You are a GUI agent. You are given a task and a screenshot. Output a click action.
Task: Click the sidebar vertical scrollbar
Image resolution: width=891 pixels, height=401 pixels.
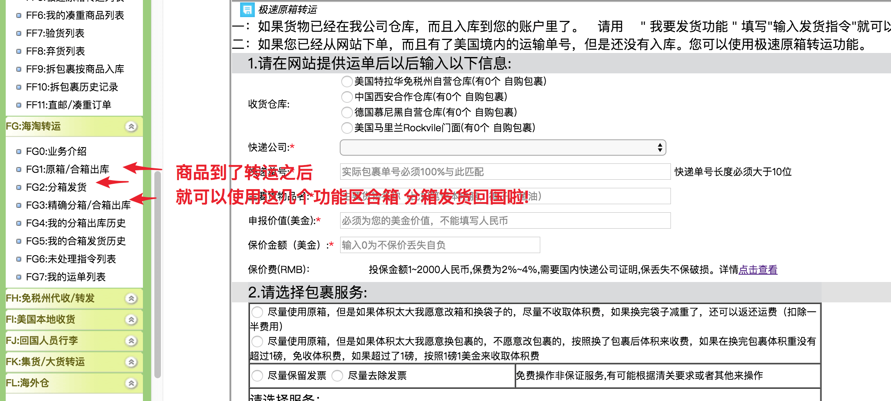point(158,275)
